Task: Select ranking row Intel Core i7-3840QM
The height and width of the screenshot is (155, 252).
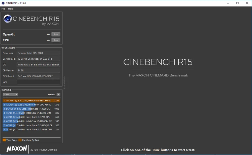Action: 31,126
